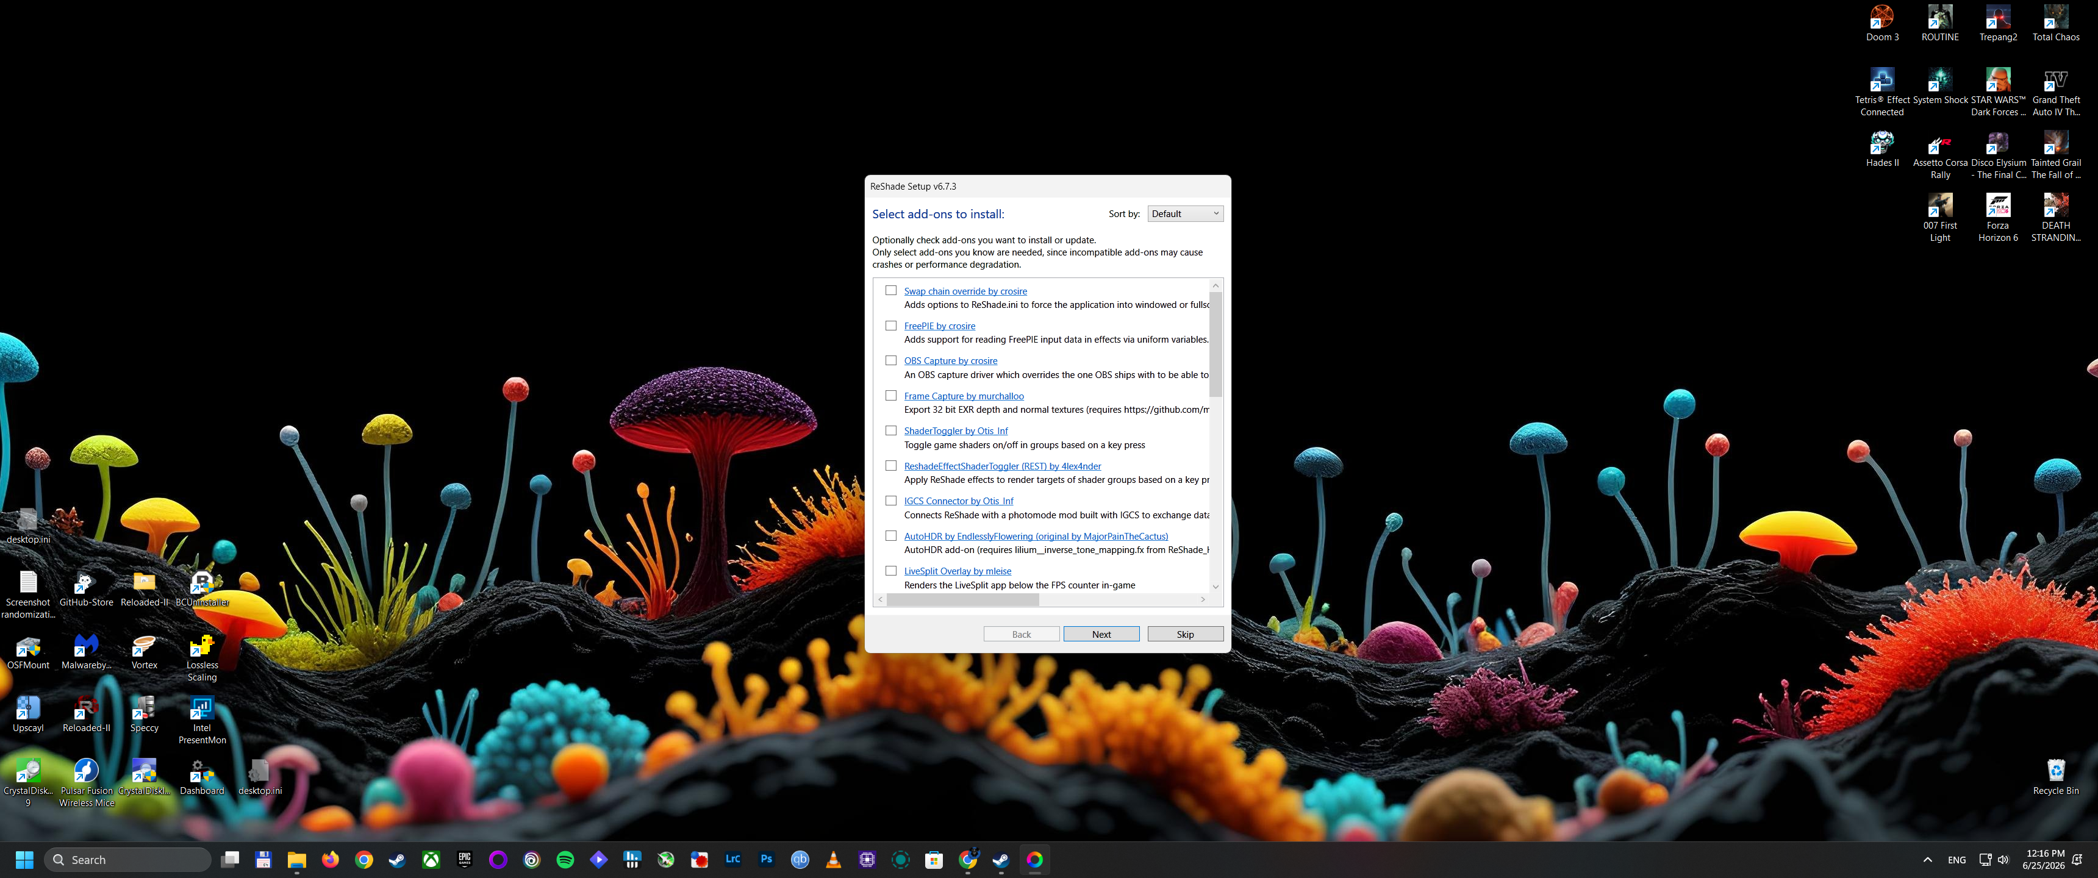Click the horizontal scrollbar thumb in add-on list

[962, 599]
